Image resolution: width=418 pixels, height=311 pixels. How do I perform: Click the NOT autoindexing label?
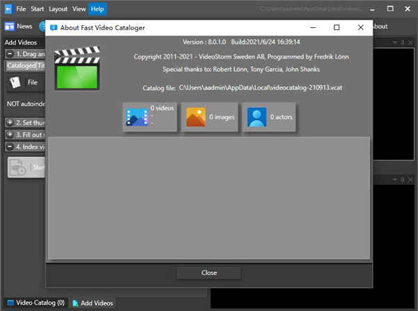click(26, 104)
